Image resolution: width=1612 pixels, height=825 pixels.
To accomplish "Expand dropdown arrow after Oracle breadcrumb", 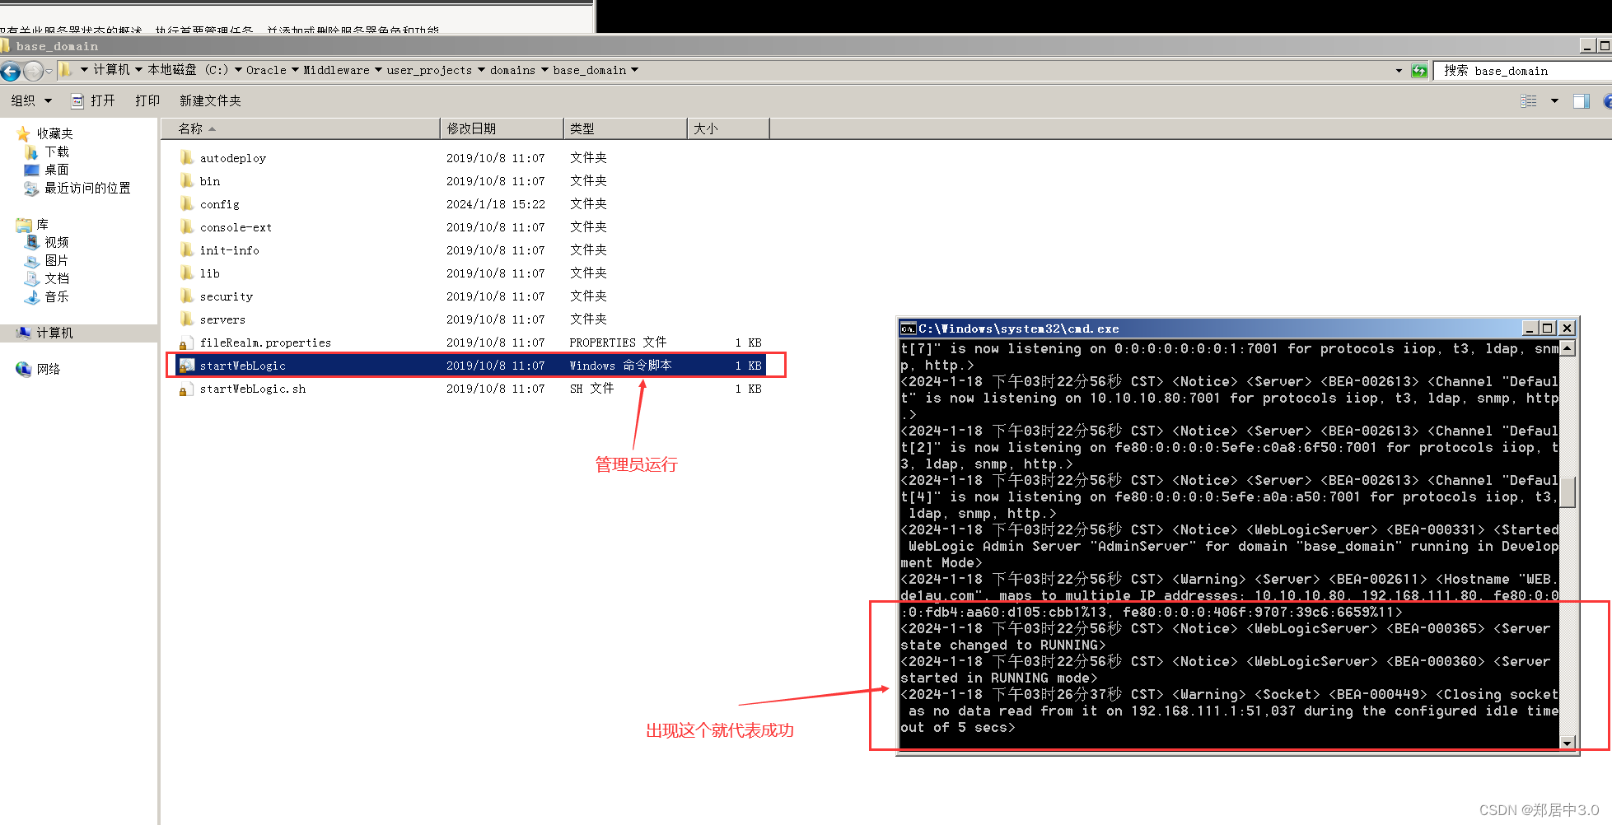I will point(295,70).
